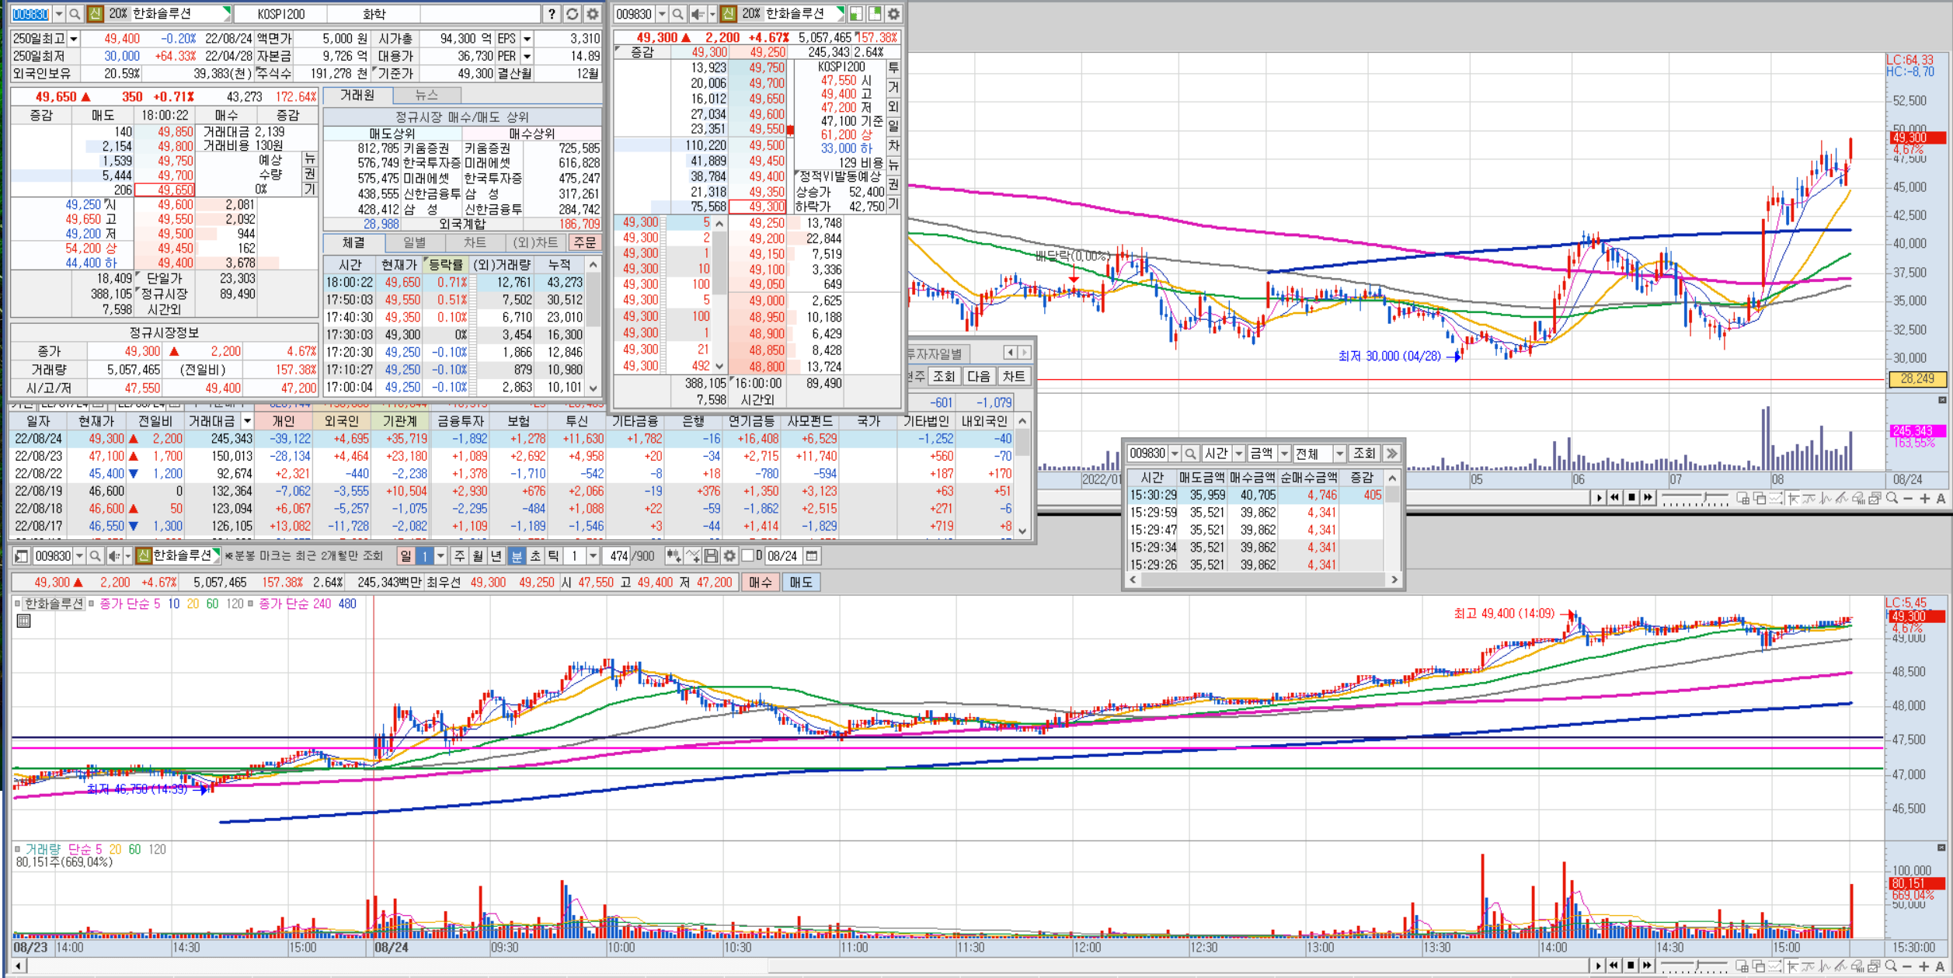Select the 년 (yearly) period toggle
This screenshot has width=1953, height=978.
coord(496,556)
